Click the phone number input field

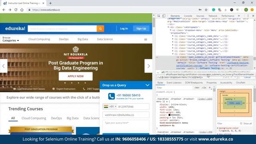133,107
